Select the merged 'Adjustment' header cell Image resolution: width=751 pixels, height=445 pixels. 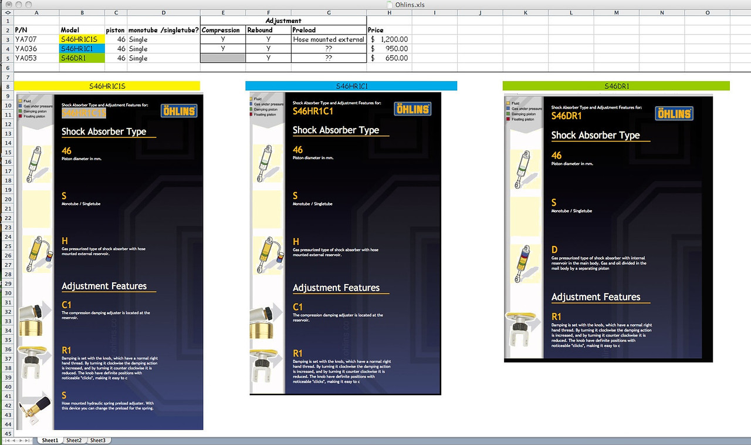(283, 21)
